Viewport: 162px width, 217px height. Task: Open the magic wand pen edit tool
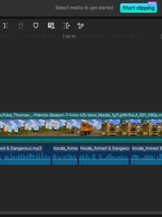click(x=81, y=26)
